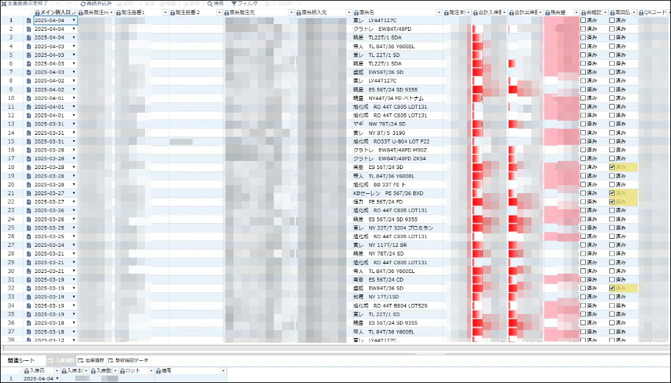The height and width of the screenshot is (383, 671).
Task: Click lock icon on 発注品番2 column header
Action: (x=172, y=13)
